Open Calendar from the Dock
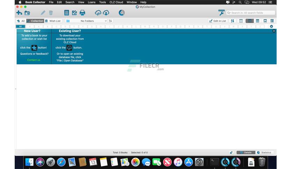Viewport: 292px width, 169px height. (93, 162)
